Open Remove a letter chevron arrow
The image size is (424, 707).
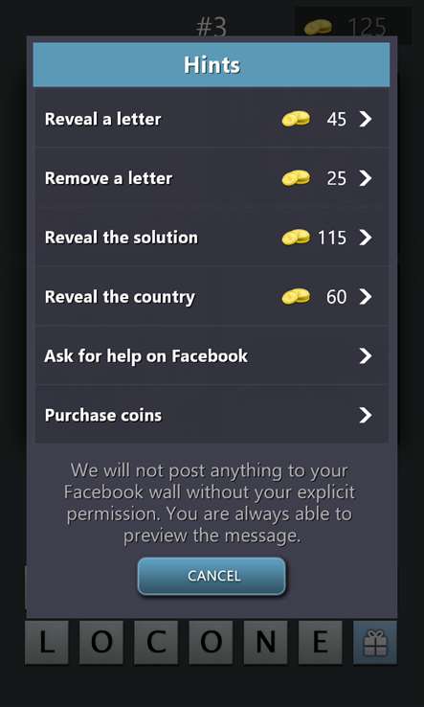[366, 178]
